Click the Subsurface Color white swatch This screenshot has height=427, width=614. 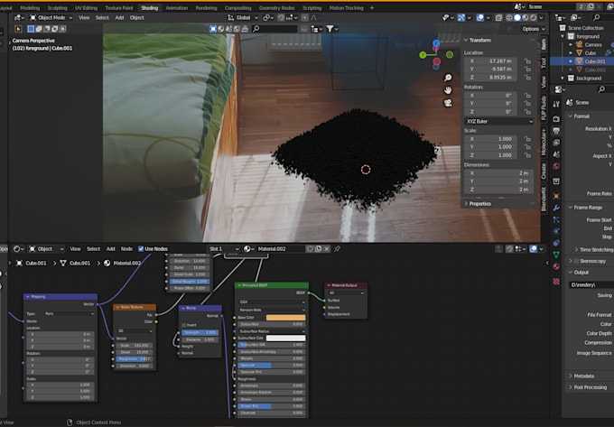coord(286,338)
